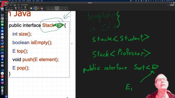
Task: Pick the thinnest pen stroke thickness
Action: pos(49,8)
